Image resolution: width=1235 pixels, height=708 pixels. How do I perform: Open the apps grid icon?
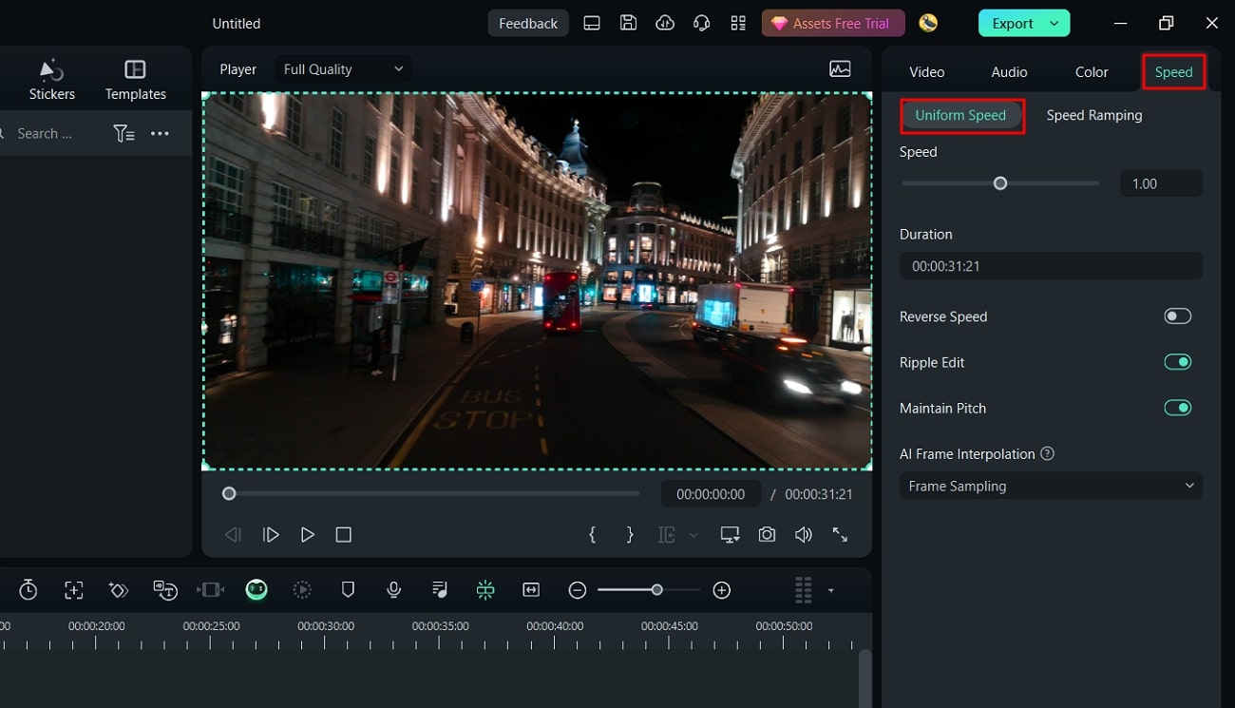(738, 23)
